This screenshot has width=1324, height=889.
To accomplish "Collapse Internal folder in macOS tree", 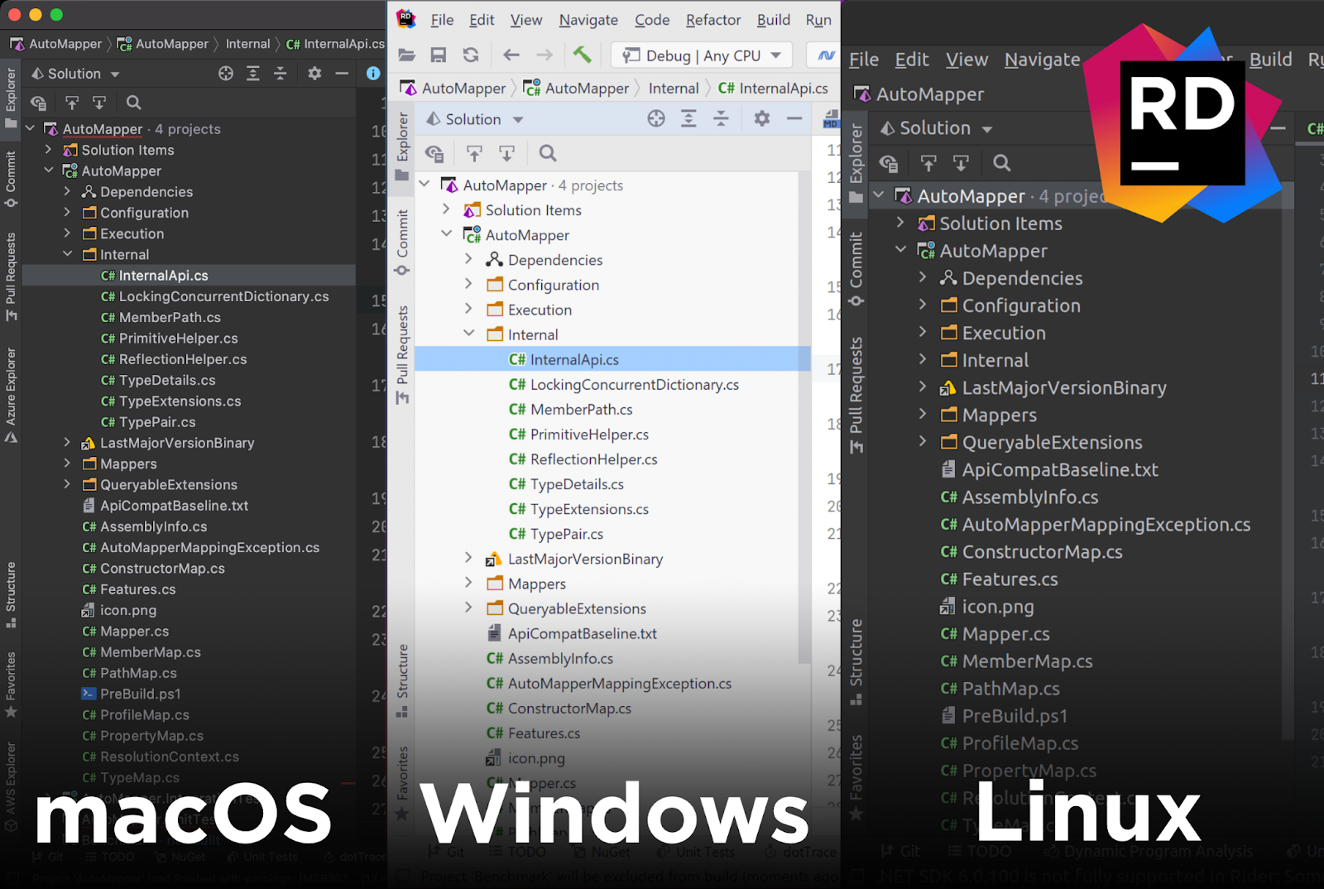I will 67,254.
